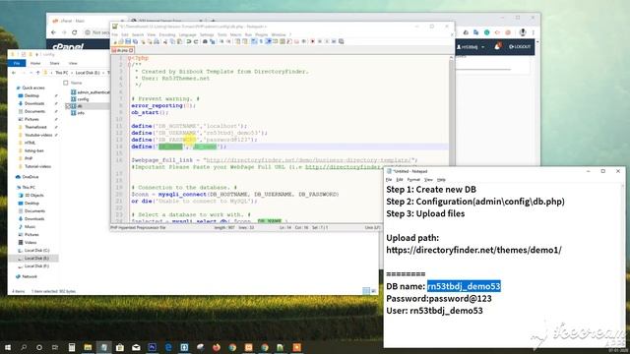Open the Plugins menu in Notepad++
The width and height of the screenshot is (630, 354).
click(x=261, y=35)
